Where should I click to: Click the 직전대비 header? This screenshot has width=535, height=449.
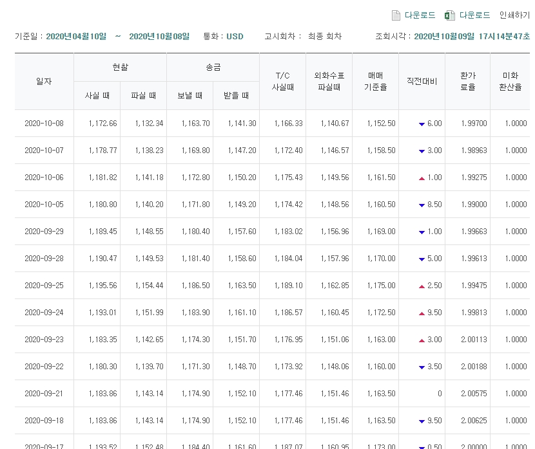tap(422, 81)
